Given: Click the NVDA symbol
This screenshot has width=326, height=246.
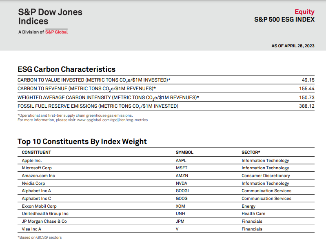Looking at the screenshot, I should click(181, 183).
